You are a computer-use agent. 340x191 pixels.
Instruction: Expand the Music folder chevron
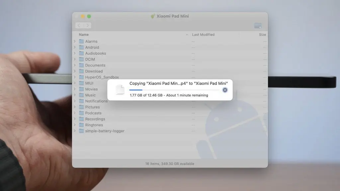pyautogui.click(x=75, y=95)
